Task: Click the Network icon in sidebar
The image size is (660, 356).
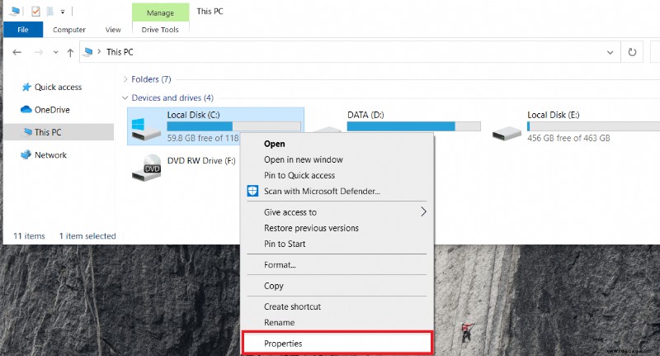Action: (x=26, y=155)
